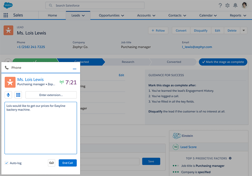The image size is (252, 176).
Task: Expand the Accounts dropdown chevron
Action: tap(154, 16)
